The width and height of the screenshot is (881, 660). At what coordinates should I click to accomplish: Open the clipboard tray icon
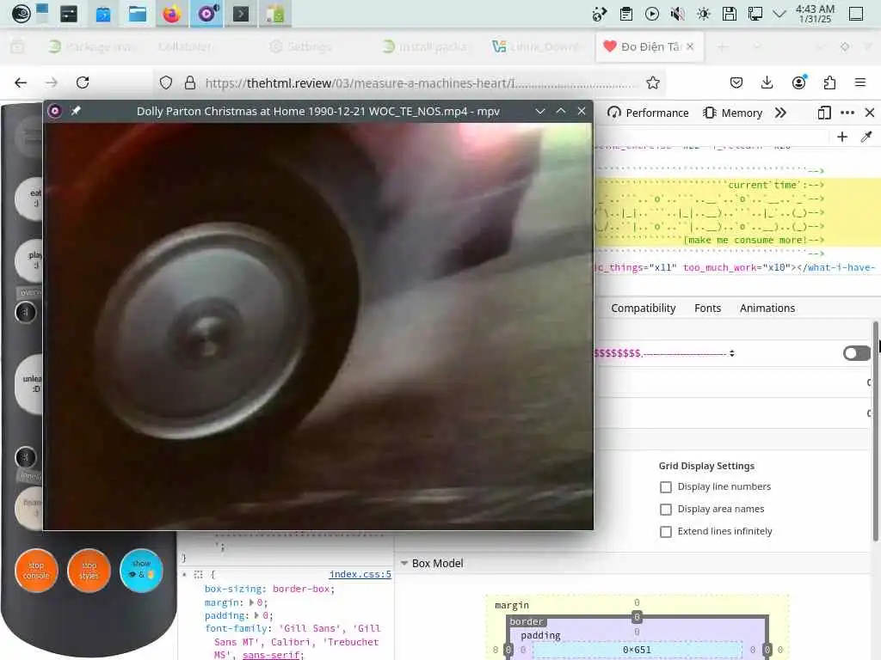click(626, 14)
